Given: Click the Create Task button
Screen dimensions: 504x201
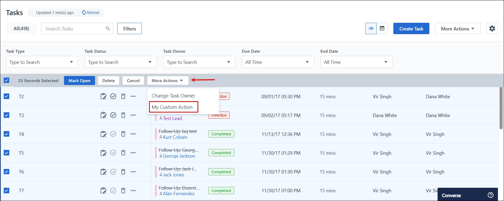Looking at the screenshot, I should tap(411, 29).
